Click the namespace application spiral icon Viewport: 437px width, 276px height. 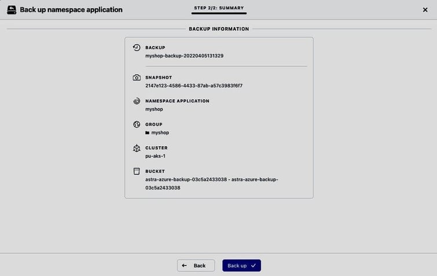(137, 101)
